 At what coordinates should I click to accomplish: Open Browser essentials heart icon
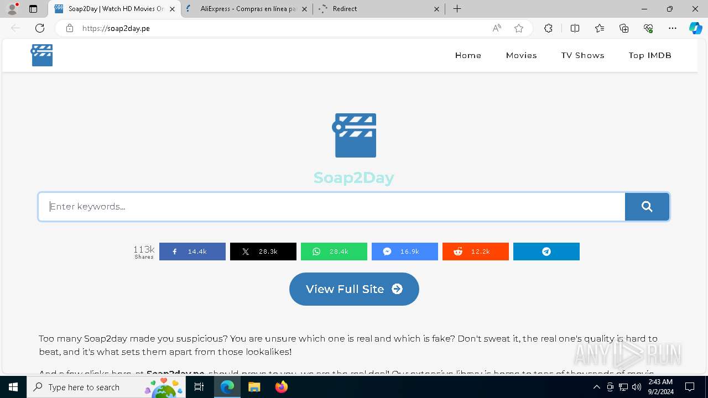[648, 28]
